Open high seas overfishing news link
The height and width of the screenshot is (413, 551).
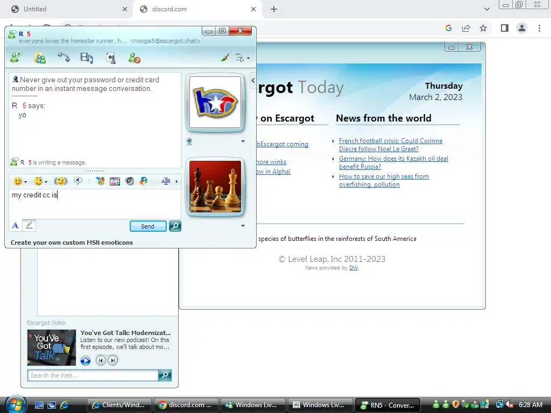point(384,181)
